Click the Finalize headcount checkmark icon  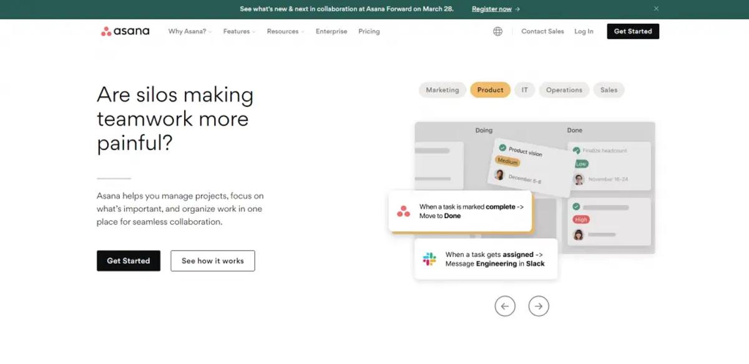point(576,150)
